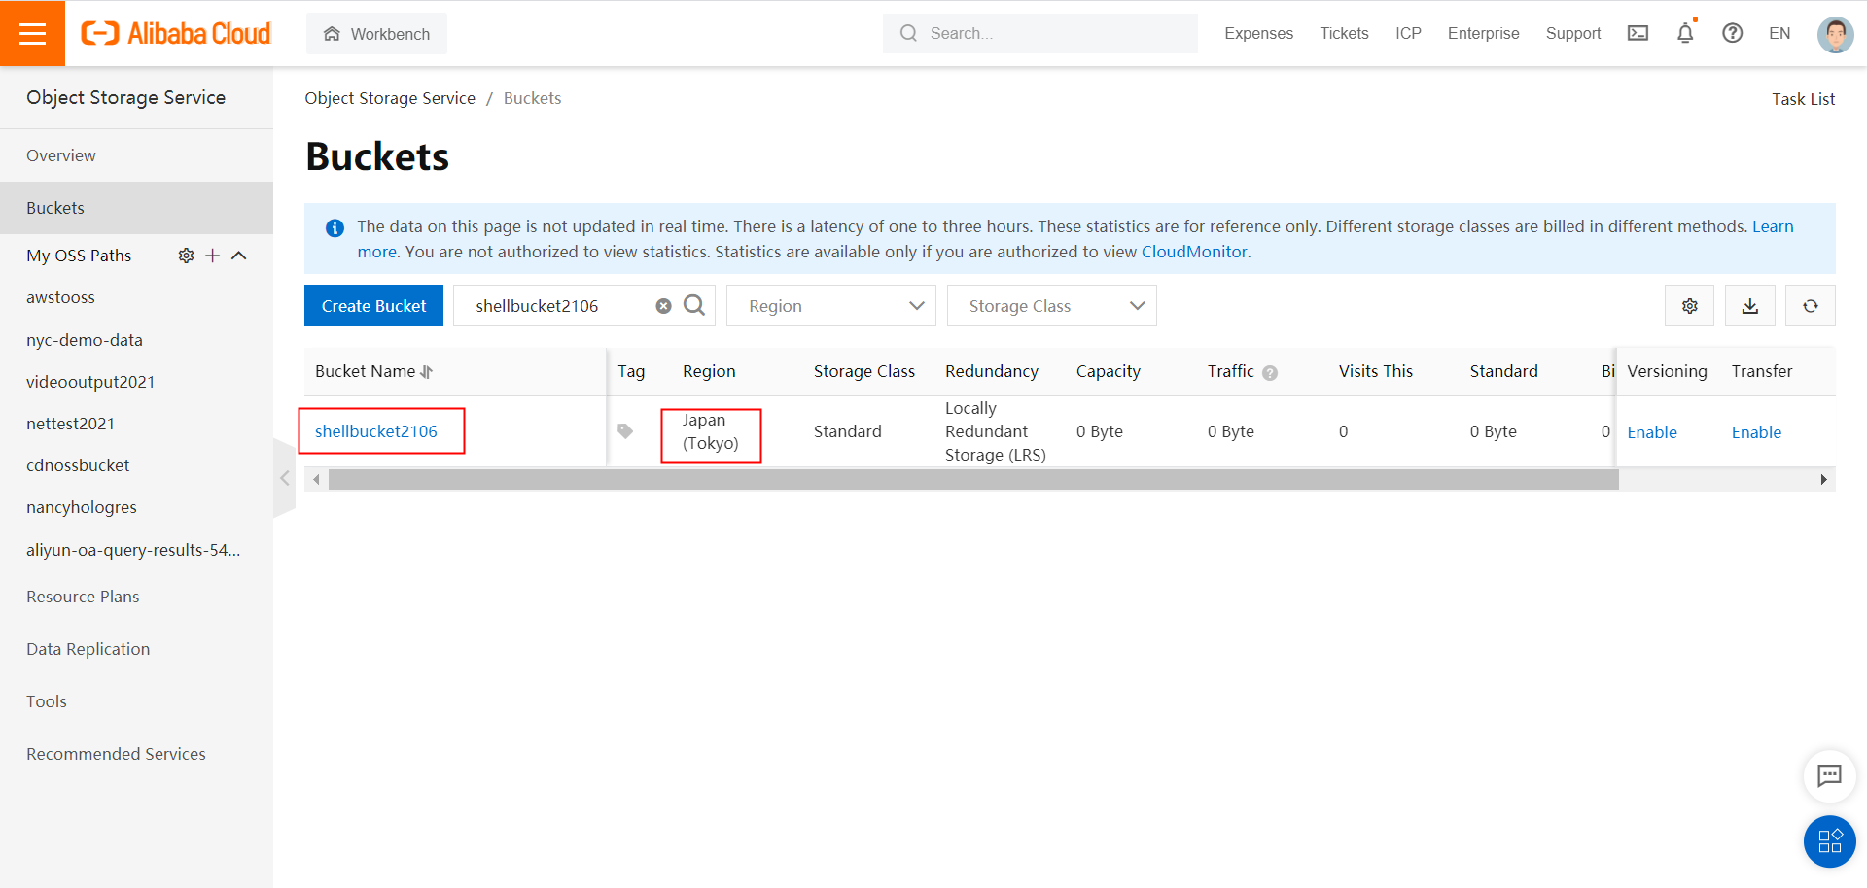Viewport: 1867px width, 888px height.
Task: Open the shellbucket2106 bucket
Action: 376,431
